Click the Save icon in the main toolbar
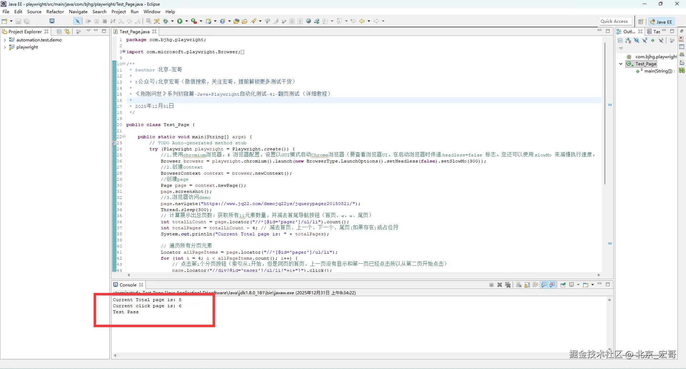The height and width of the screenshot is (369, 686). (18, 21)
